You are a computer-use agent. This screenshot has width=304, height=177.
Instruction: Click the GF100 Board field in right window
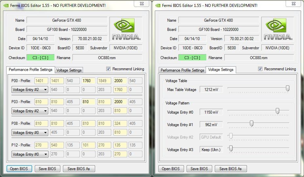(219, 30)
